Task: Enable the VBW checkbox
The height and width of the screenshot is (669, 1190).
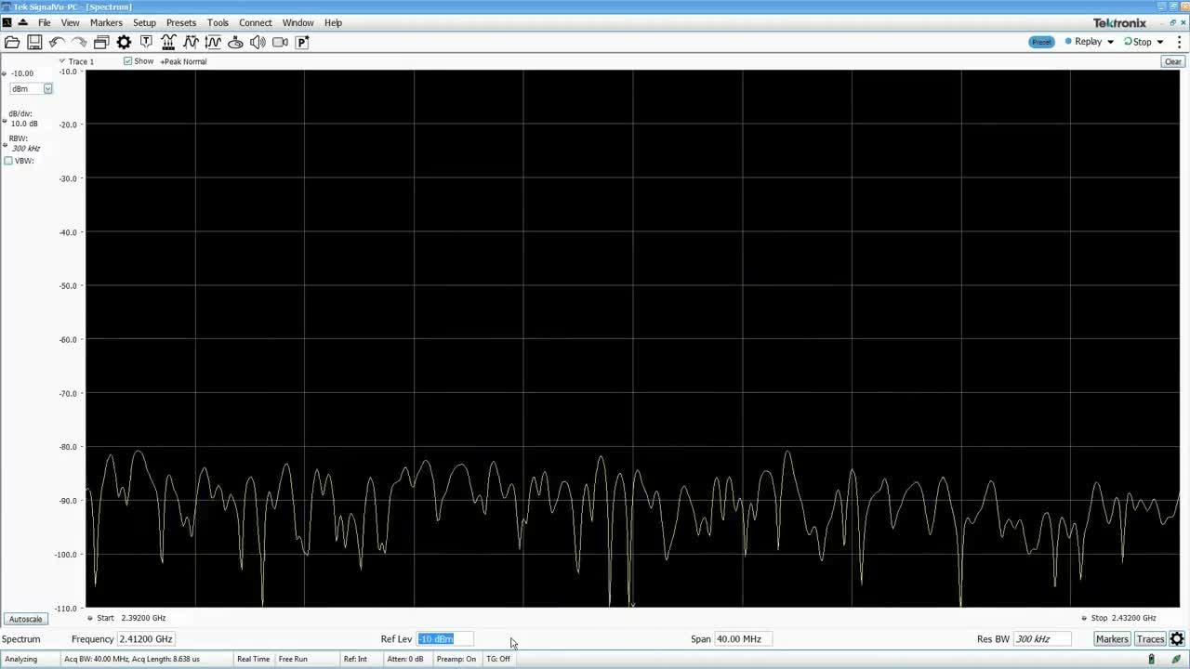Action: (x=7, y=161)
